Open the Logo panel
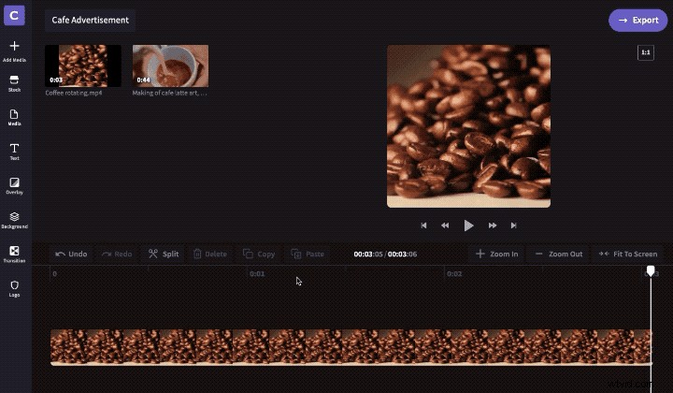This screenshot has height=393, width=673. [x=14, y=288]
